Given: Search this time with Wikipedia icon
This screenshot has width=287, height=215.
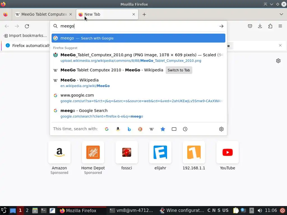Looking at the screenshot, I should pyautogui.click(x=152, y=129).
